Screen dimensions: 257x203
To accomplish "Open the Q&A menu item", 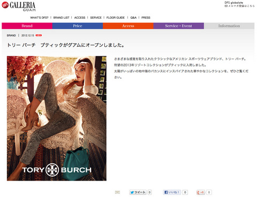I will coord(133,18).
